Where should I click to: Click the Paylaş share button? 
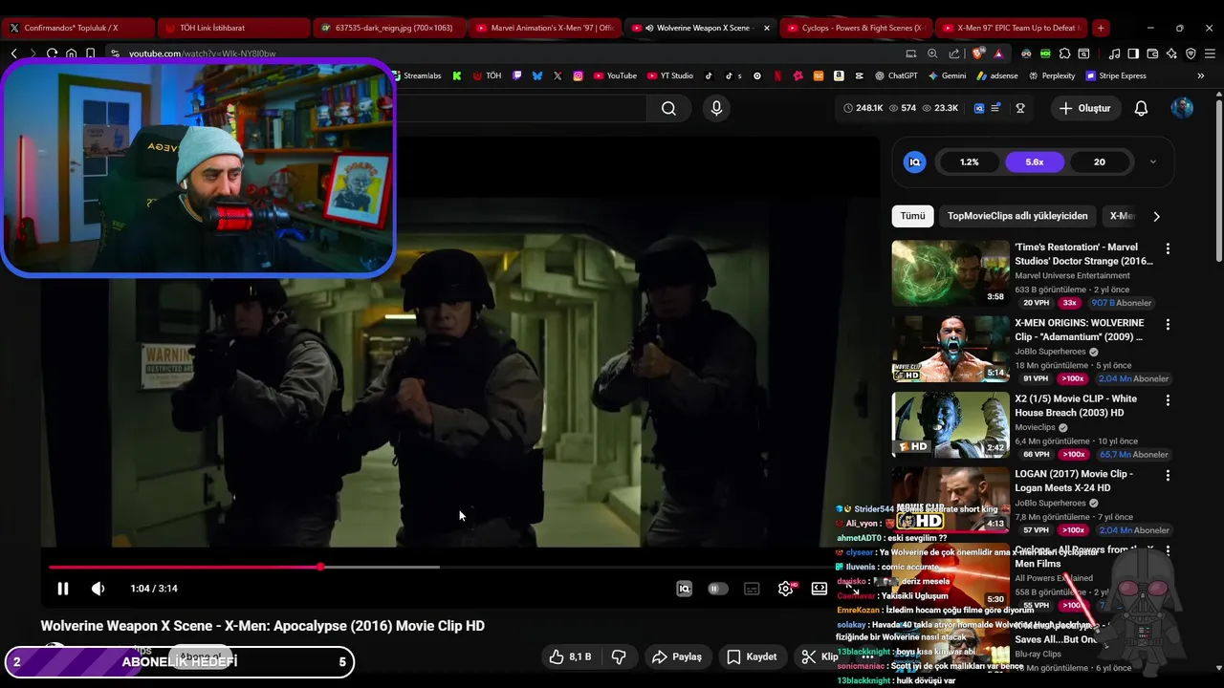click(x=677, y=656)
